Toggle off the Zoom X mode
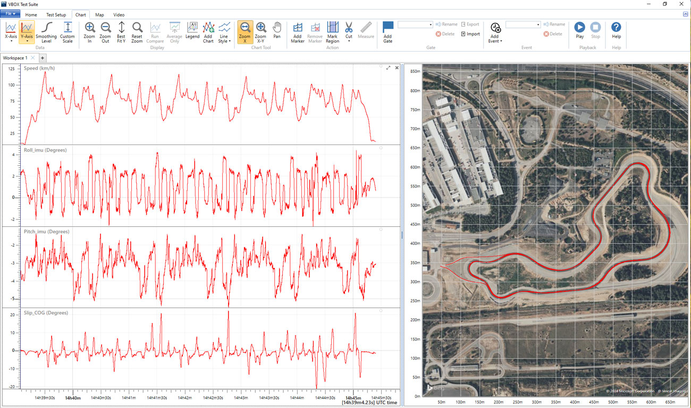 click(245, 31)
